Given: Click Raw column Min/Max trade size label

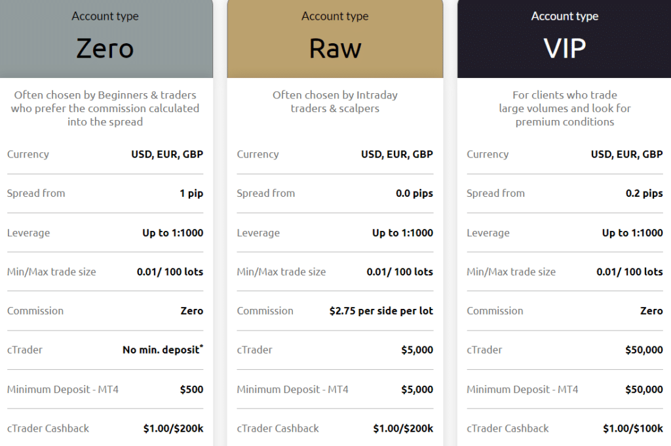Looking at the screenshot, I should click(281, 272).
